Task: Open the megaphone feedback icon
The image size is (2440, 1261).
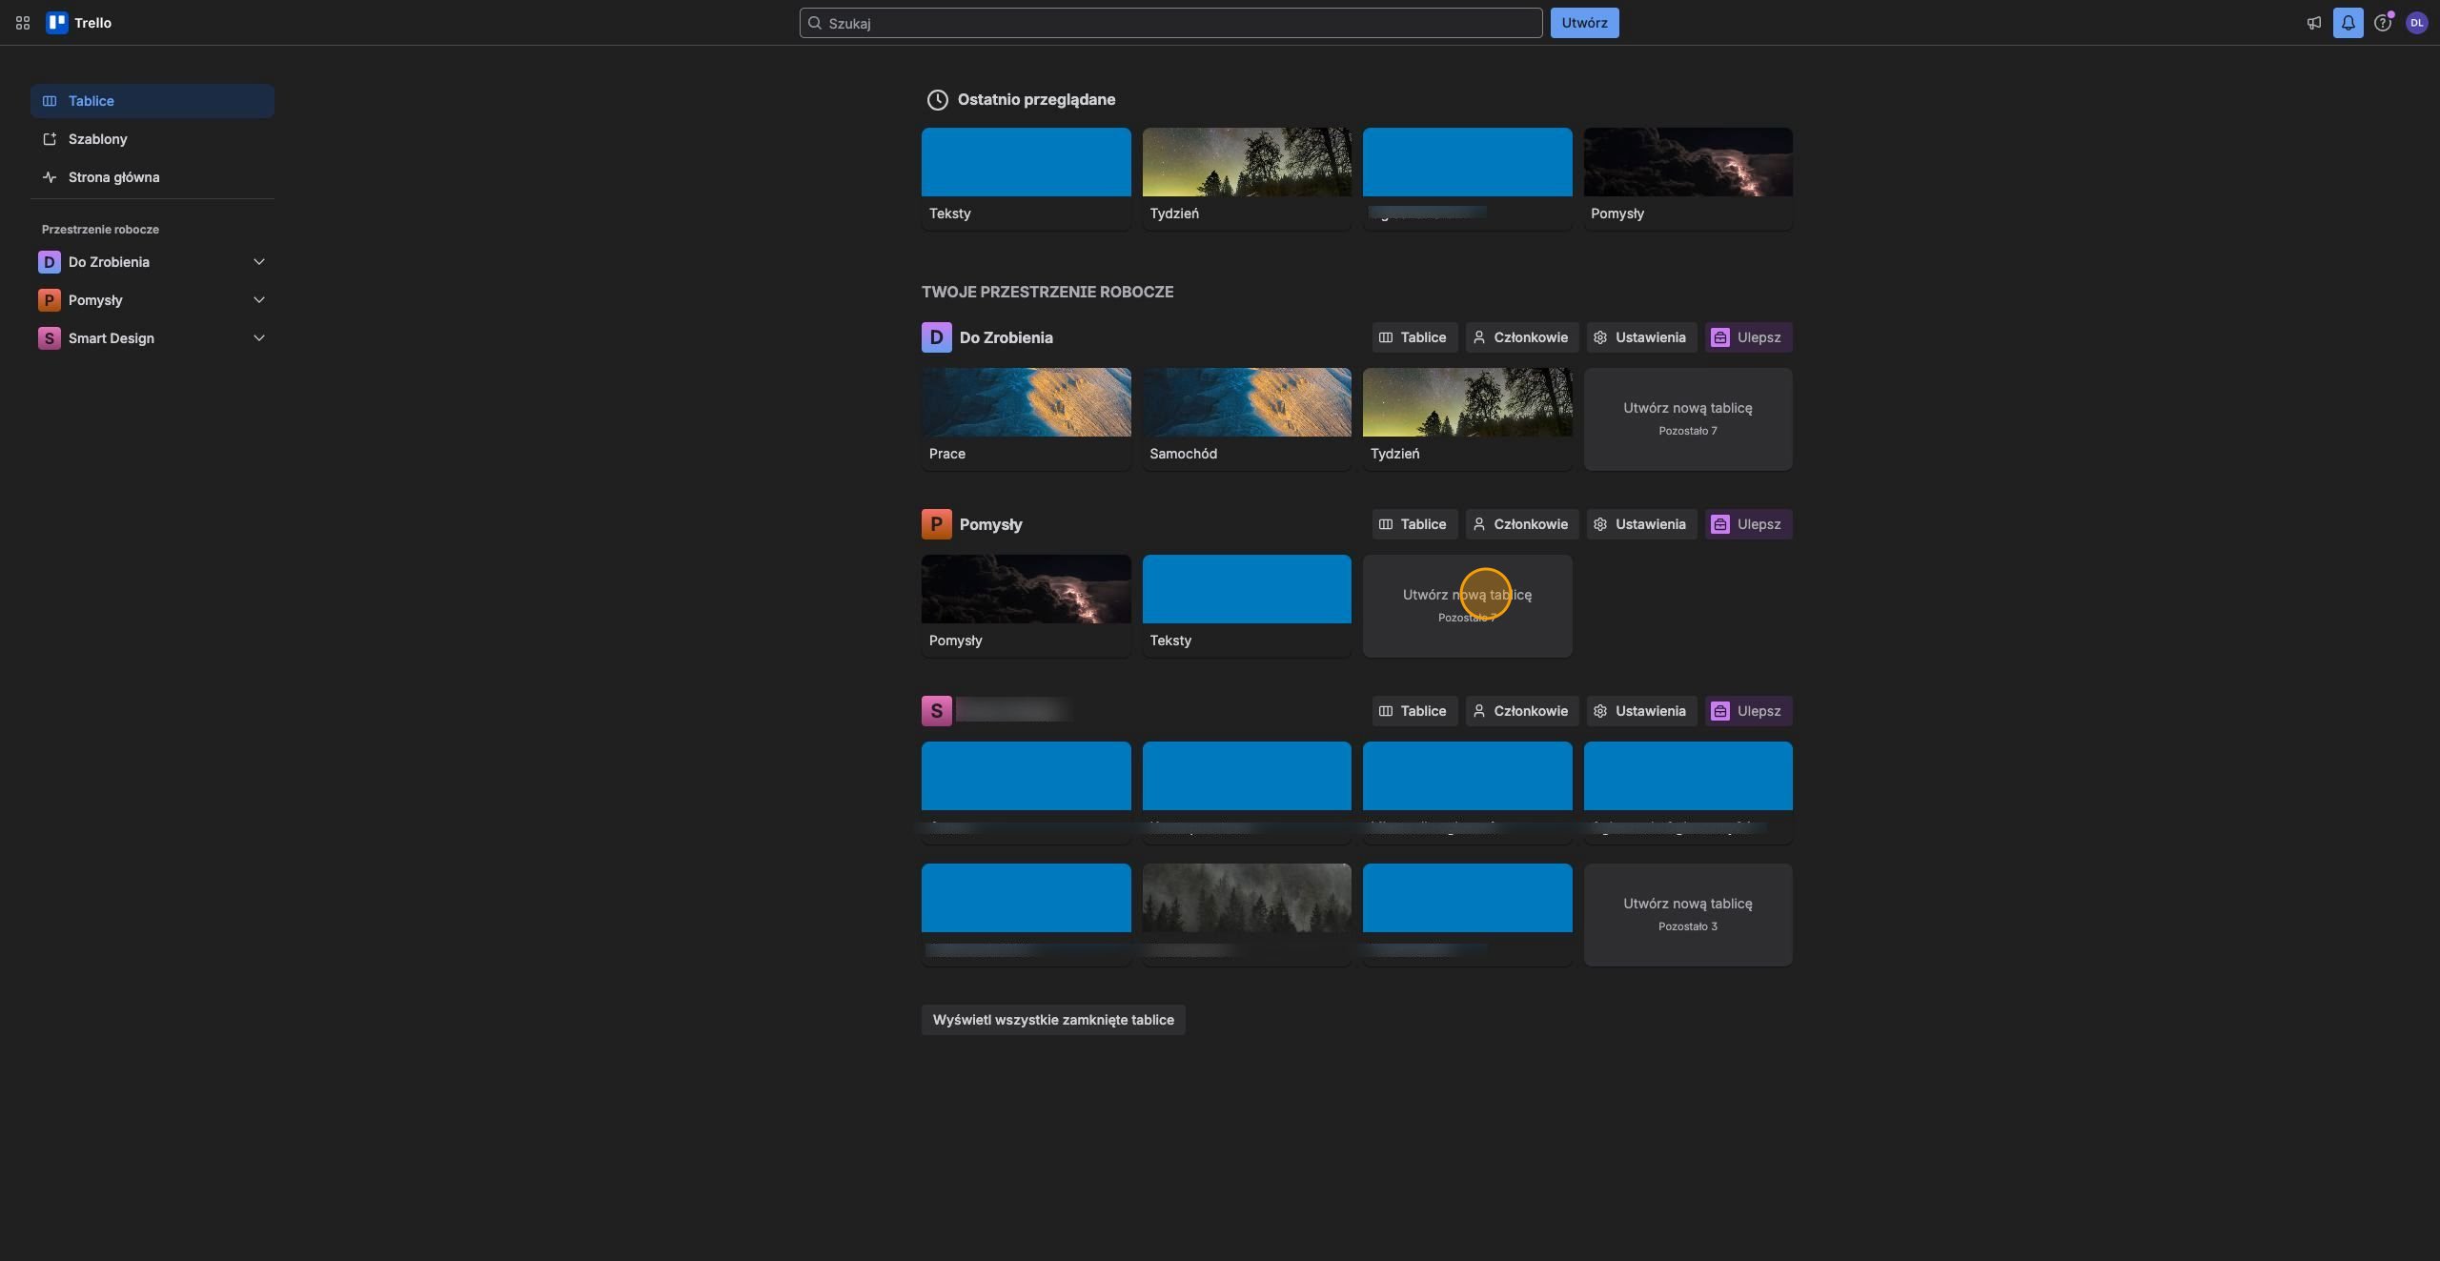Action: click(2313, 23)
